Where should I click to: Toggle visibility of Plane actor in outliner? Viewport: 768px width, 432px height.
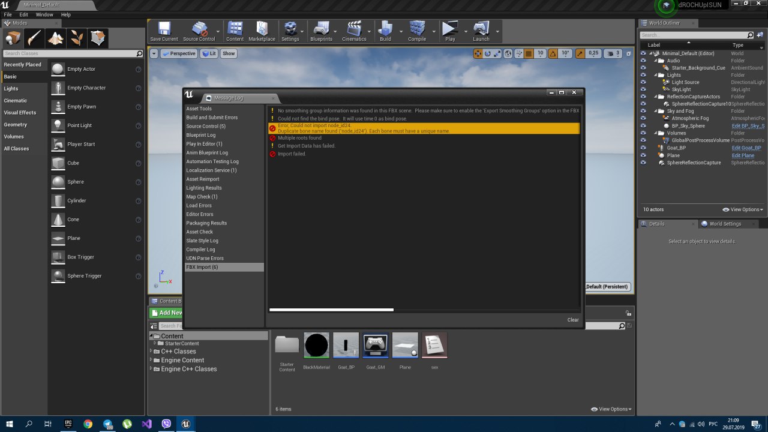point(643,155)
